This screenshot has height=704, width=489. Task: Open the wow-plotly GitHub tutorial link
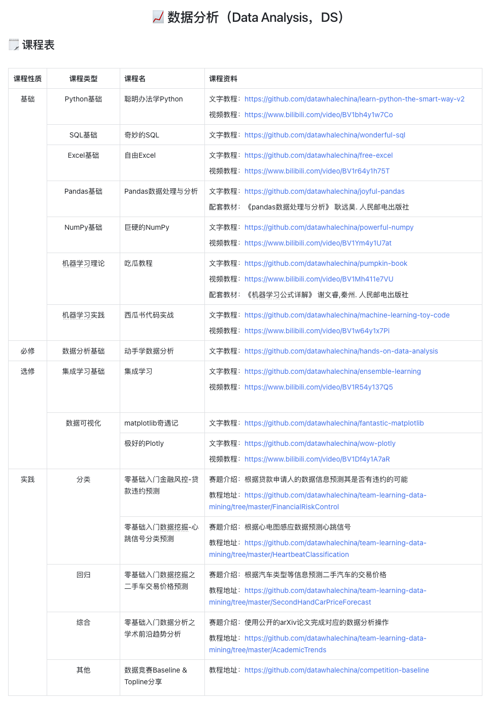point(320,443)
